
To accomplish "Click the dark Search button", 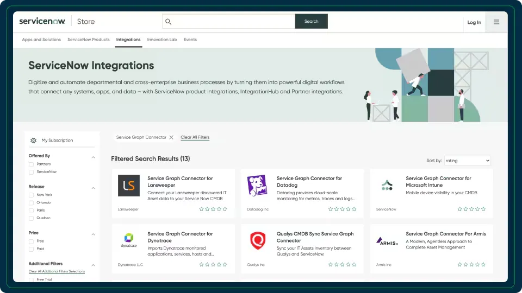I will (x=311, y=21).
